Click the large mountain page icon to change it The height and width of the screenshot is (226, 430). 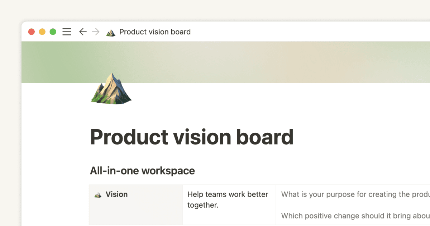(x=111, y=89)
